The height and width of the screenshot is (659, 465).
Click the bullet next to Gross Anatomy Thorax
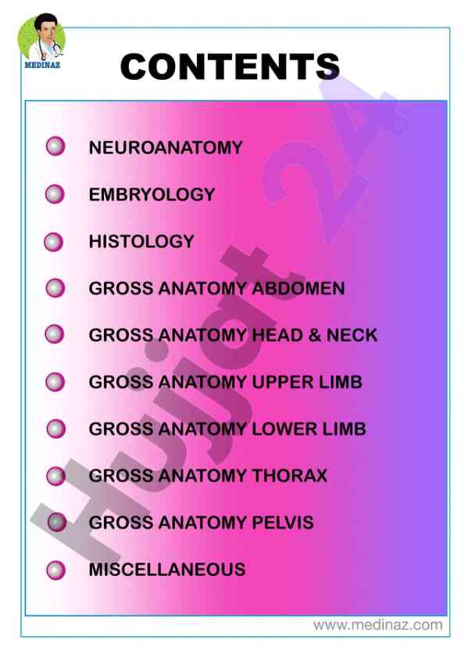[x=55, y=476]
